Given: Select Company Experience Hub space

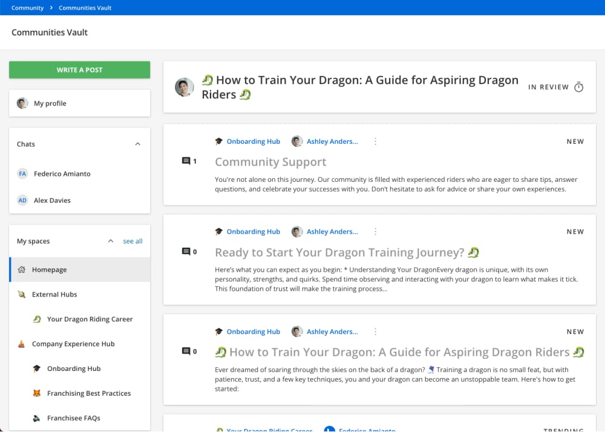Looking at the screenshot, I should (73, 344).
